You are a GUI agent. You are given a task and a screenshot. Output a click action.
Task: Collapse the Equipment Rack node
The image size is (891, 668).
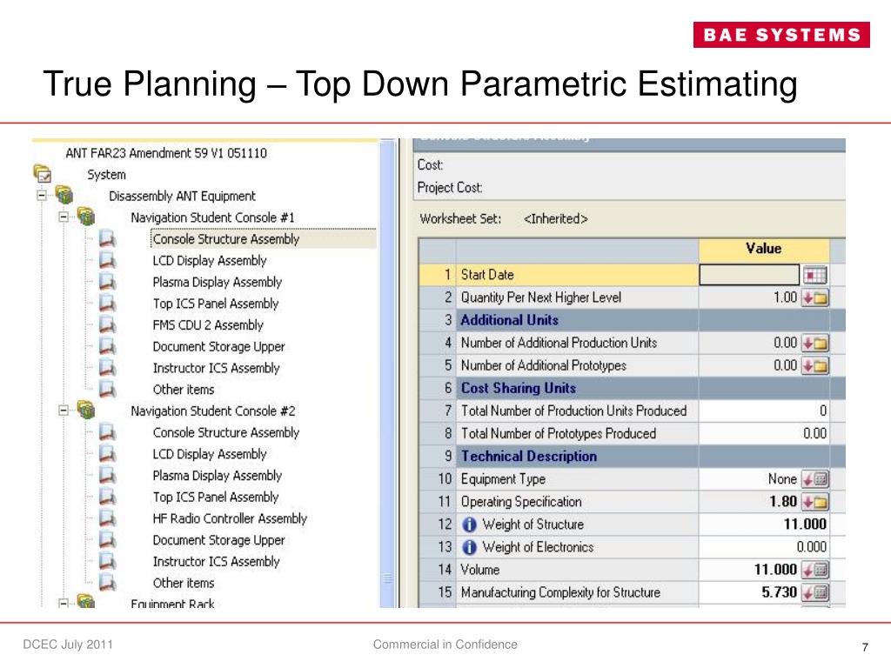tap(63, 603)
